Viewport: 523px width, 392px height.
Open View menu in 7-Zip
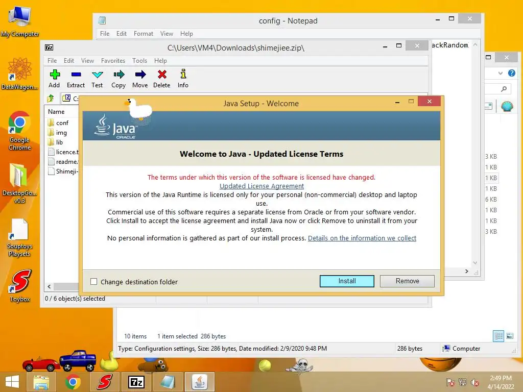click(87, 61)
